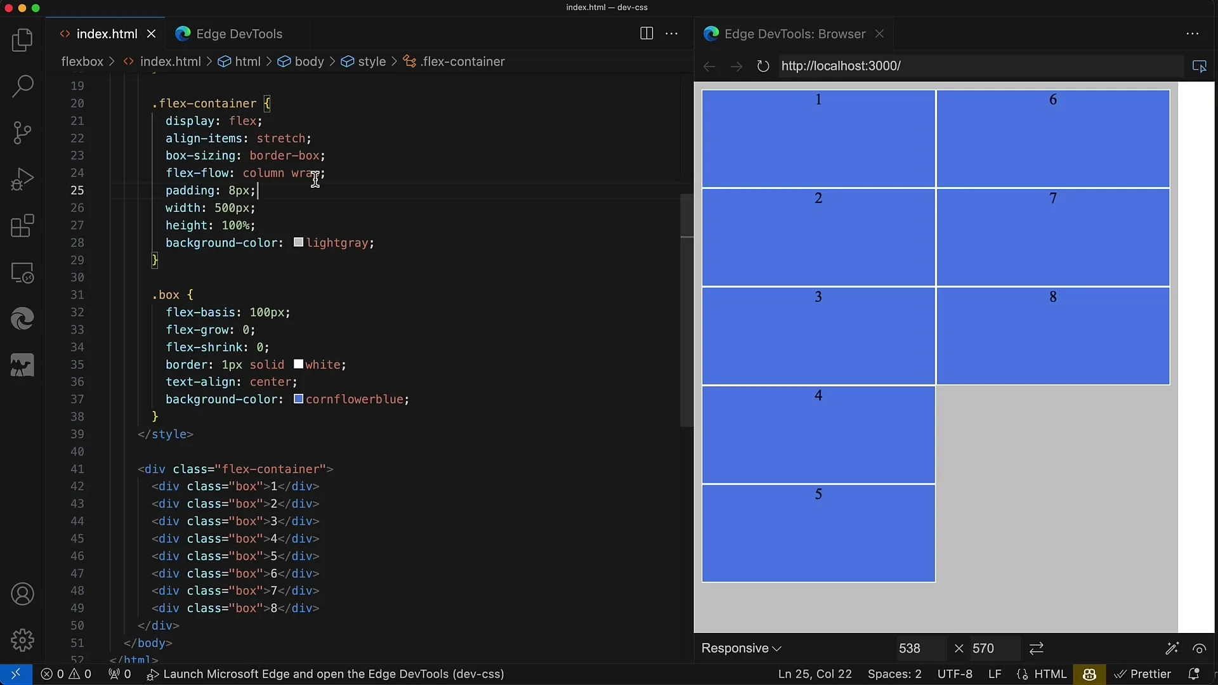Click the Copilot status icon
1218x685 pixels.
point(1090,674)
